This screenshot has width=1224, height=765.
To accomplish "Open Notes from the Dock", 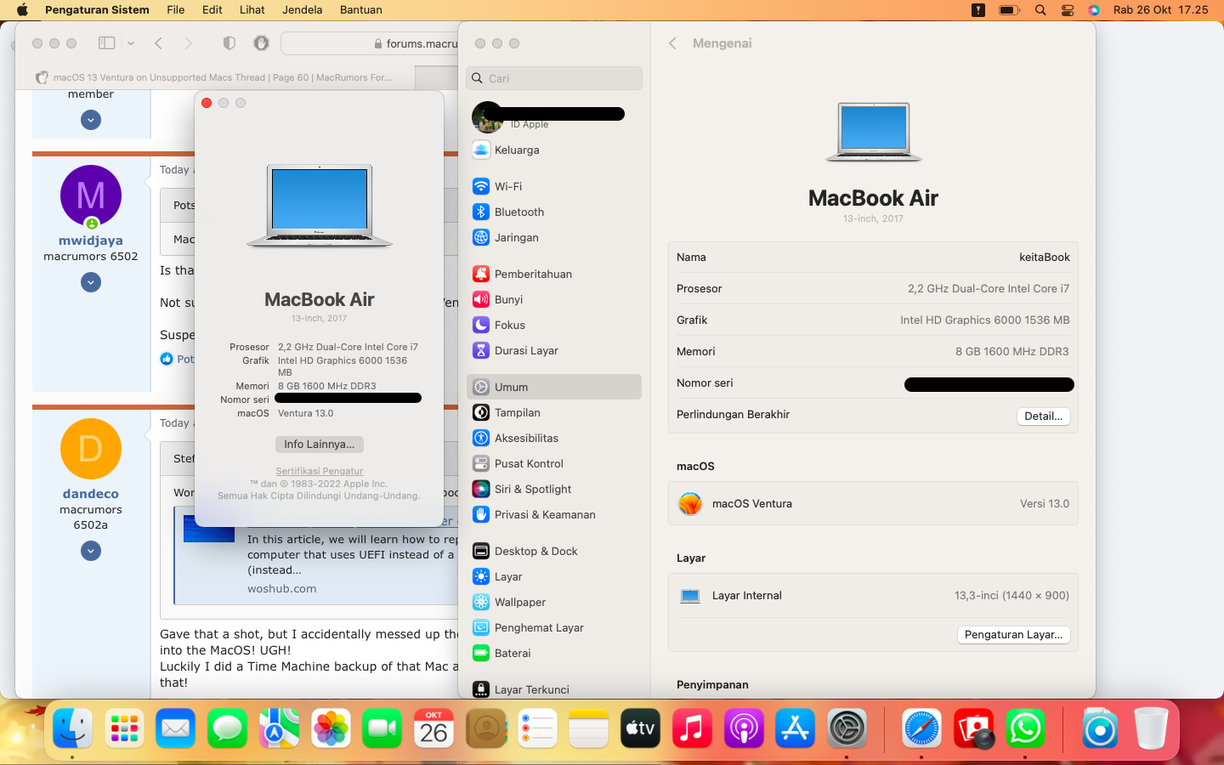I will (x=588, y=728).
